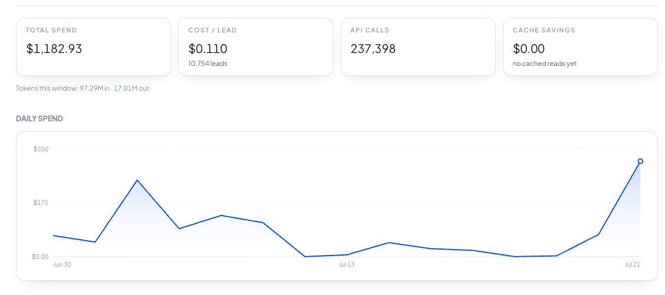Click the Tokens this window summary line
This screenshot has width=665, height=295.
pos(83,88)
